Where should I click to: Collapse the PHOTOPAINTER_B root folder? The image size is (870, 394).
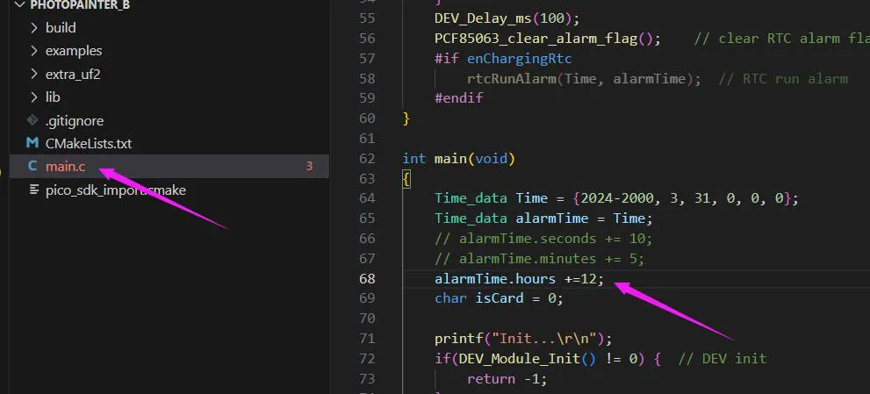21,5
